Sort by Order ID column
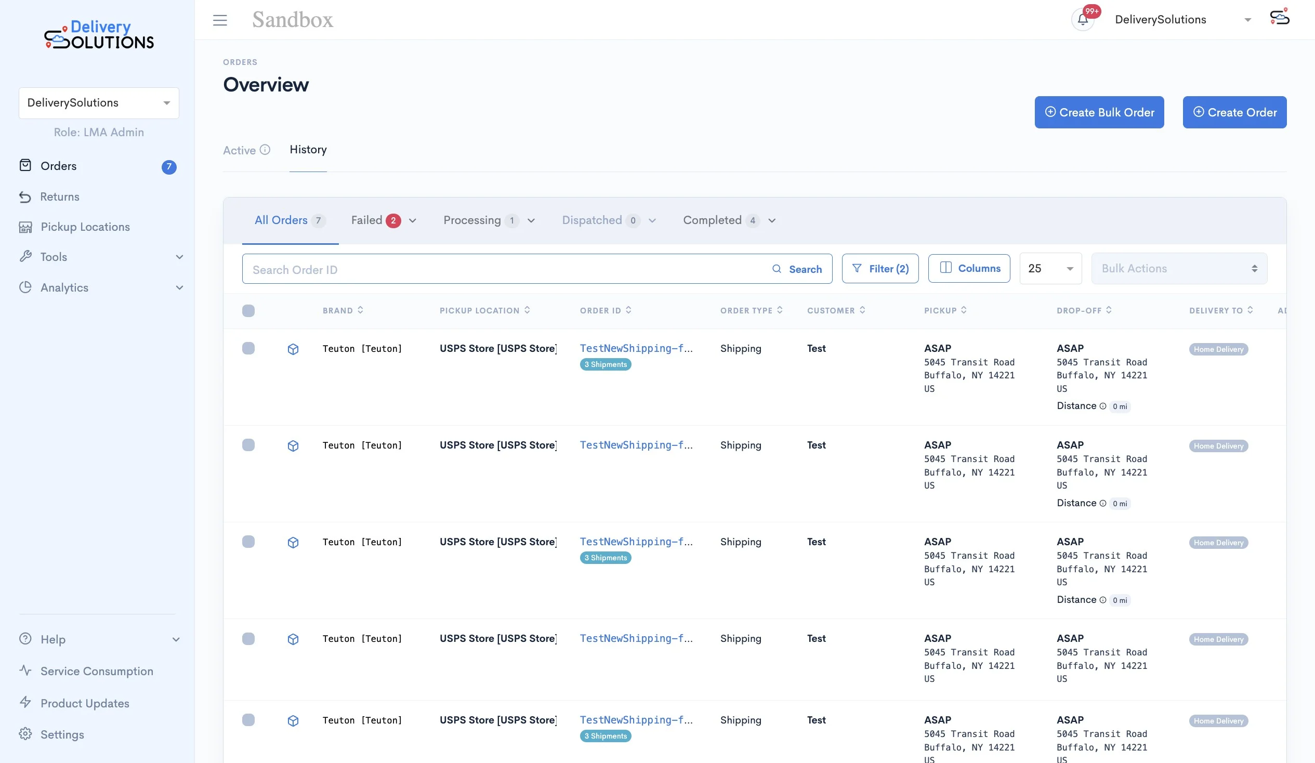Image resolution: width=1315 pixels, height=763 pixels. click(x=628, y=310)
